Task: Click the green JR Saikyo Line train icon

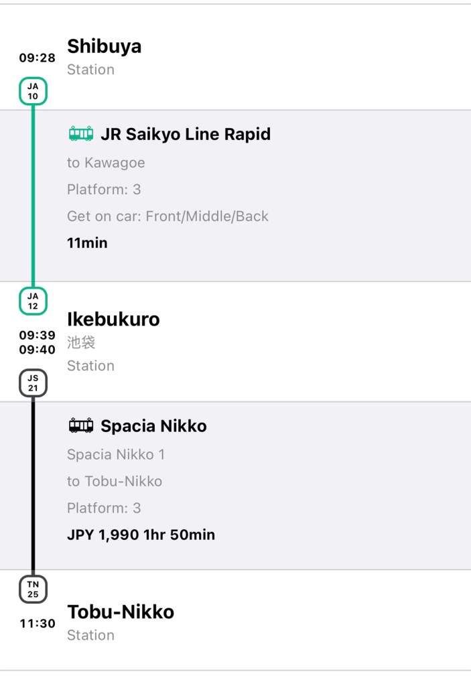Action: [80, 134]
